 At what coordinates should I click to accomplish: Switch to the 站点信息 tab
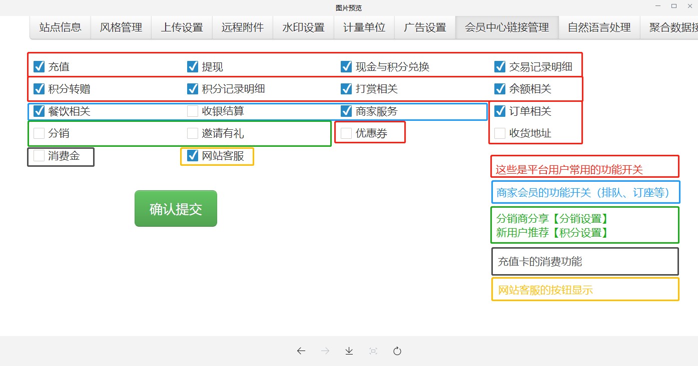(x=61, y=27)
